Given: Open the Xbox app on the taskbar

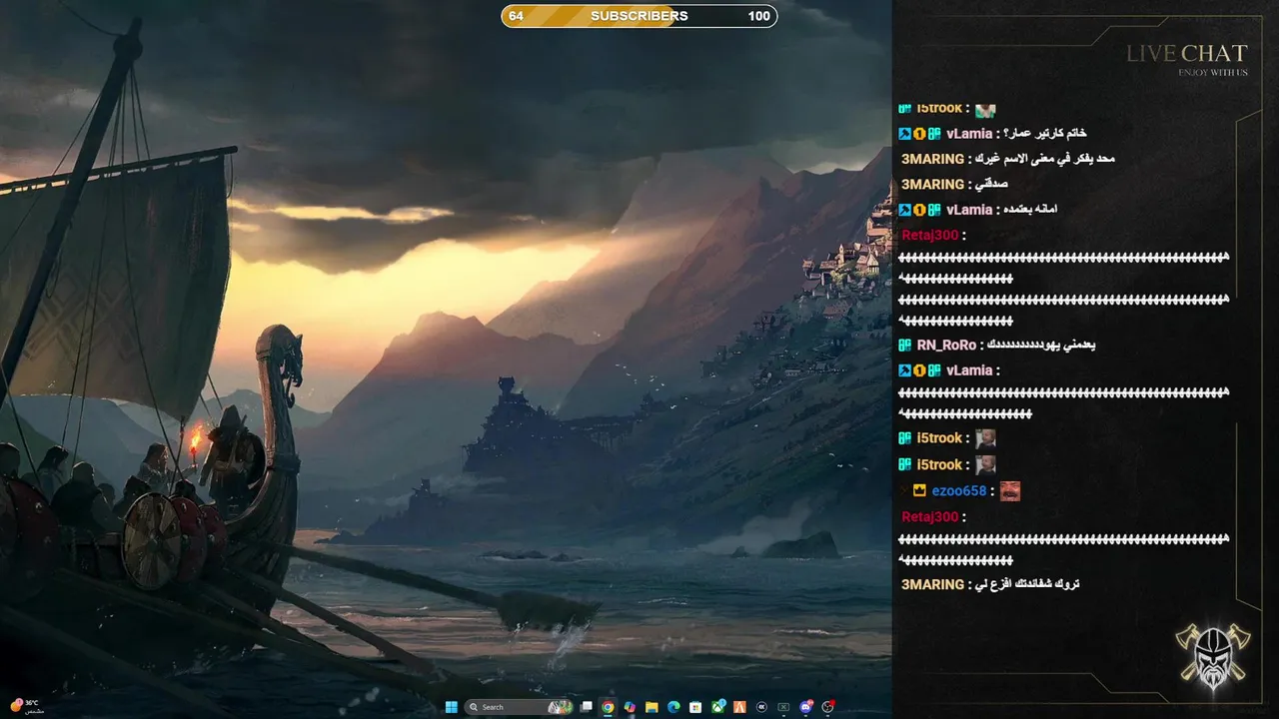Looking at the screenshot, I should pyautogui.click(x=718, y=707).
